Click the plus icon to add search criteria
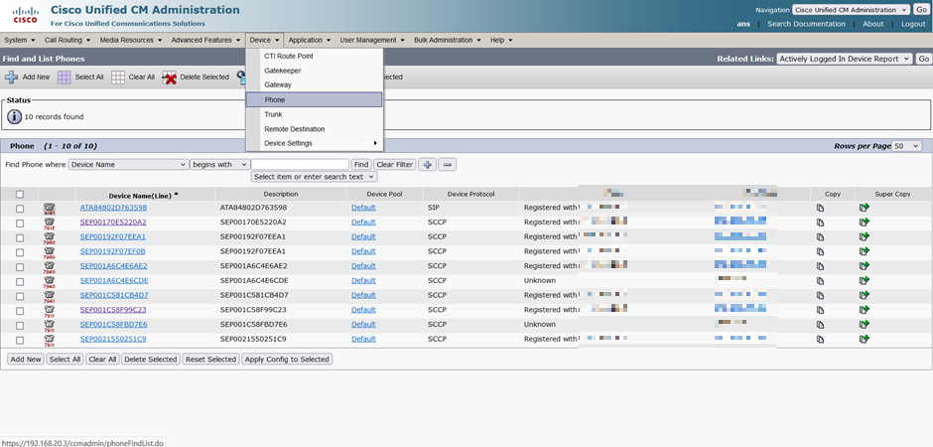The image size is (933, 447). (427, 164)
